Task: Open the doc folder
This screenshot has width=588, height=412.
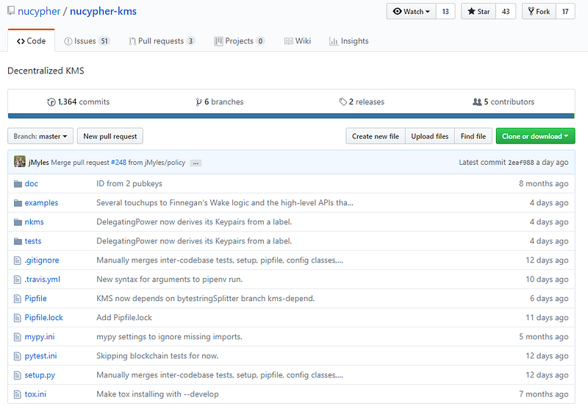Action: pyautogui.click(x=31, y=183)
